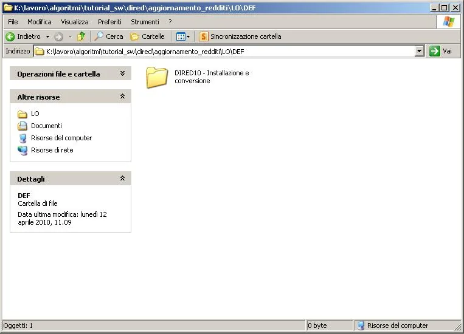Open Risorse di rete from Altre risorse

click(x=52, y=150)
